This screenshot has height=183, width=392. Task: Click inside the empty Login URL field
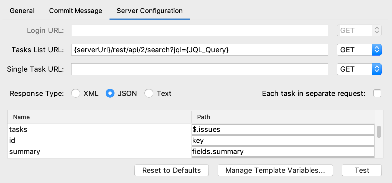[199, 30]
